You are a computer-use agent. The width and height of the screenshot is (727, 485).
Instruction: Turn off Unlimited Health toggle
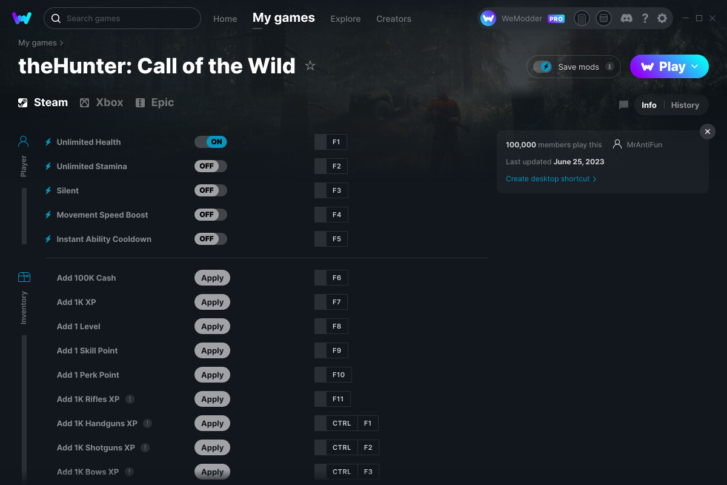click(211, 142)
